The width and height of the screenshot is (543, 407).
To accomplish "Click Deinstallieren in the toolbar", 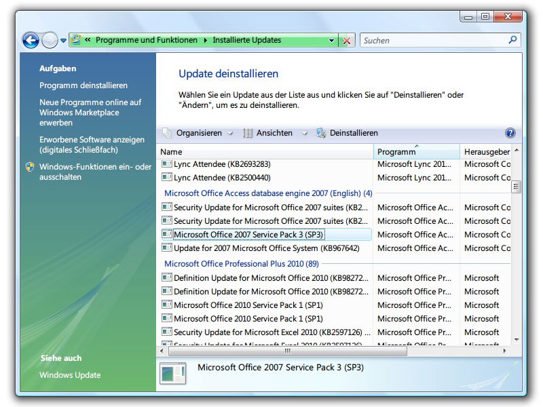I will point(354,133).
